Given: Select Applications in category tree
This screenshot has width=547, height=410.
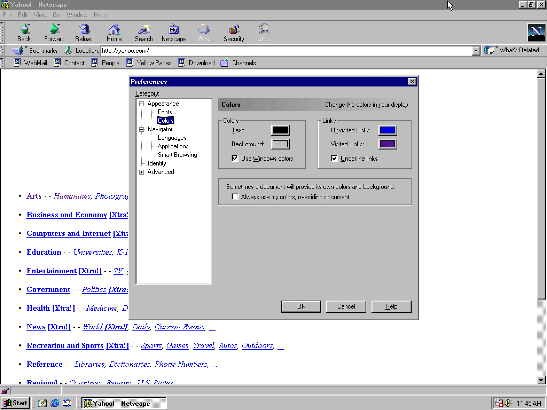Looking at the screenshot, I should [173, 146].
